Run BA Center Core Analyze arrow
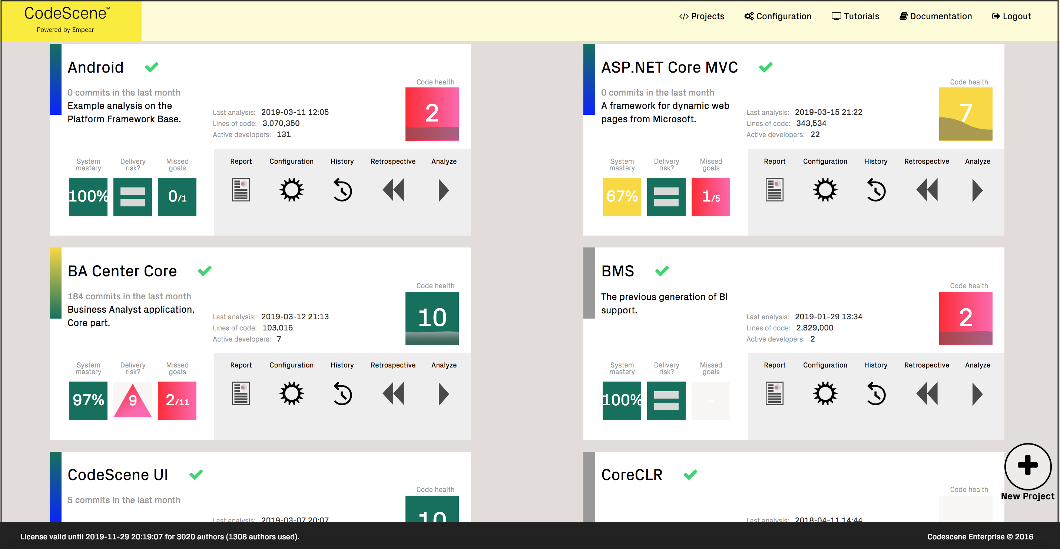1060x549 pixels. coord(444,393)
